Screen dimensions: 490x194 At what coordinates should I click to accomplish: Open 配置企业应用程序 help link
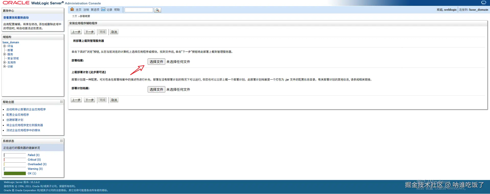click(18, 115)
